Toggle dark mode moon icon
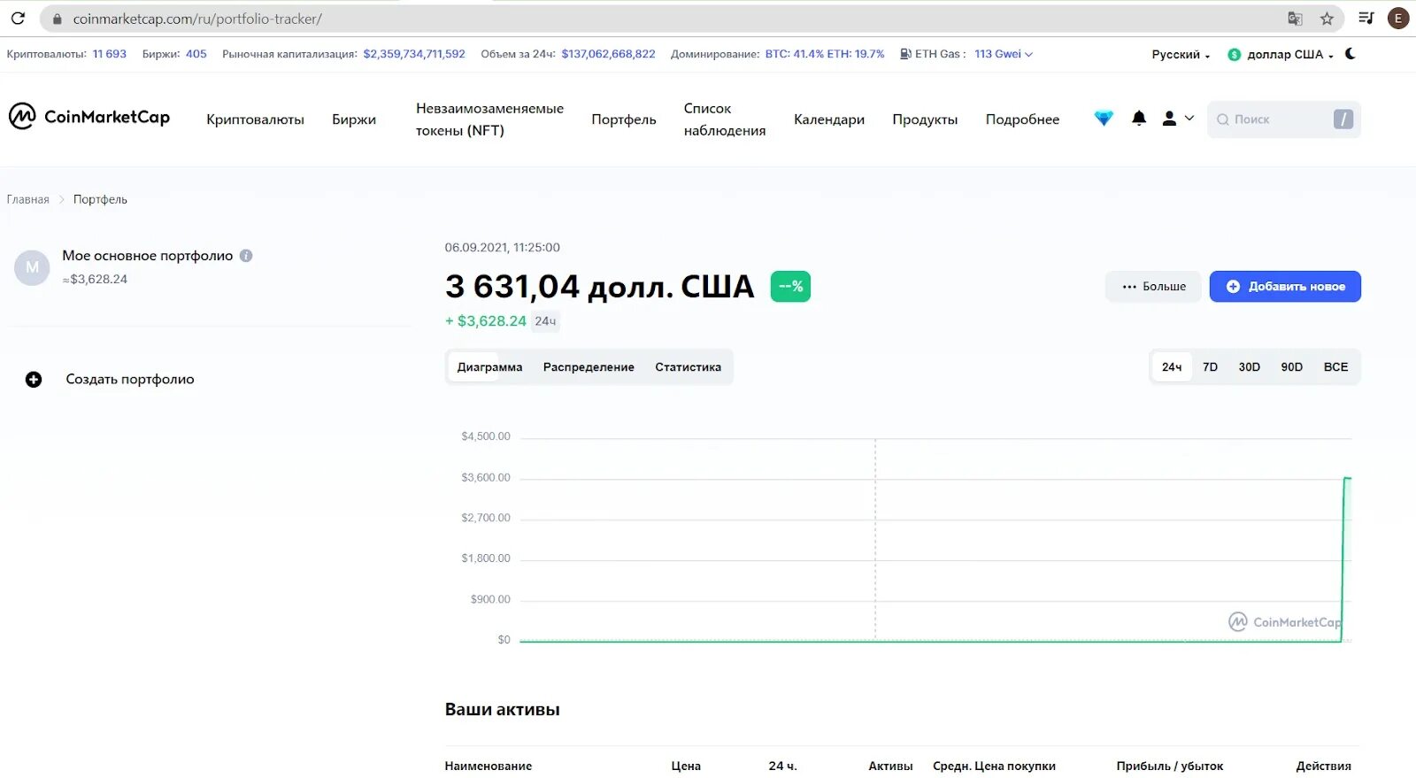 [1351, 54]
